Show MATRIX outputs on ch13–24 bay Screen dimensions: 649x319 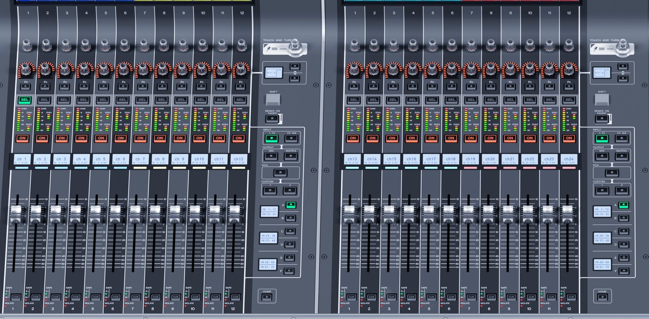[621, 156]
